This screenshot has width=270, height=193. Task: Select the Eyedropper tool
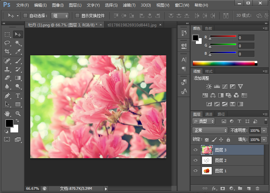(x=18, y=51)
